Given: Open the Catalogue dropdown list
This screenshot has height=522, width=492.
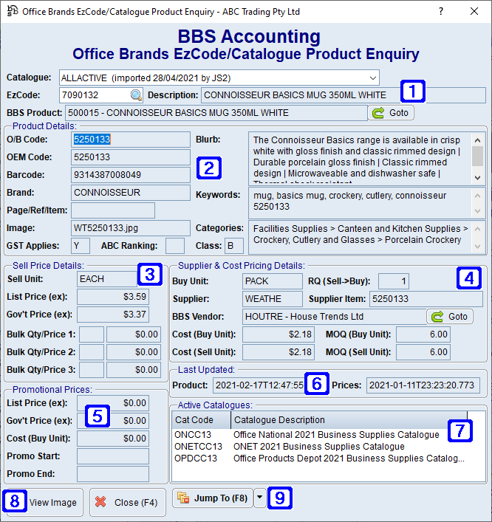Looking at the screenshot, I should coord(373,78).
